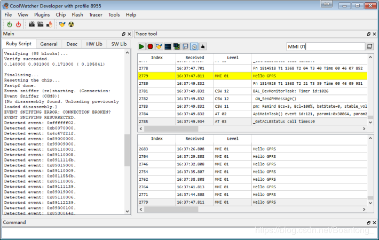The width and height of the screenshot is (379, 240).
Task: Click the Ruby Script output scroll-down arrow
Action: click(x=128, y=211)
